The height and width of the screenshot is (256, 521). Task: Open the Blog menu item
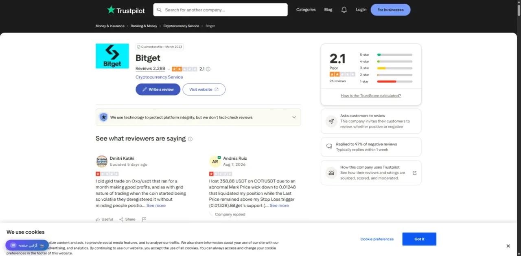pyautogui.click(x=328, y=10)
